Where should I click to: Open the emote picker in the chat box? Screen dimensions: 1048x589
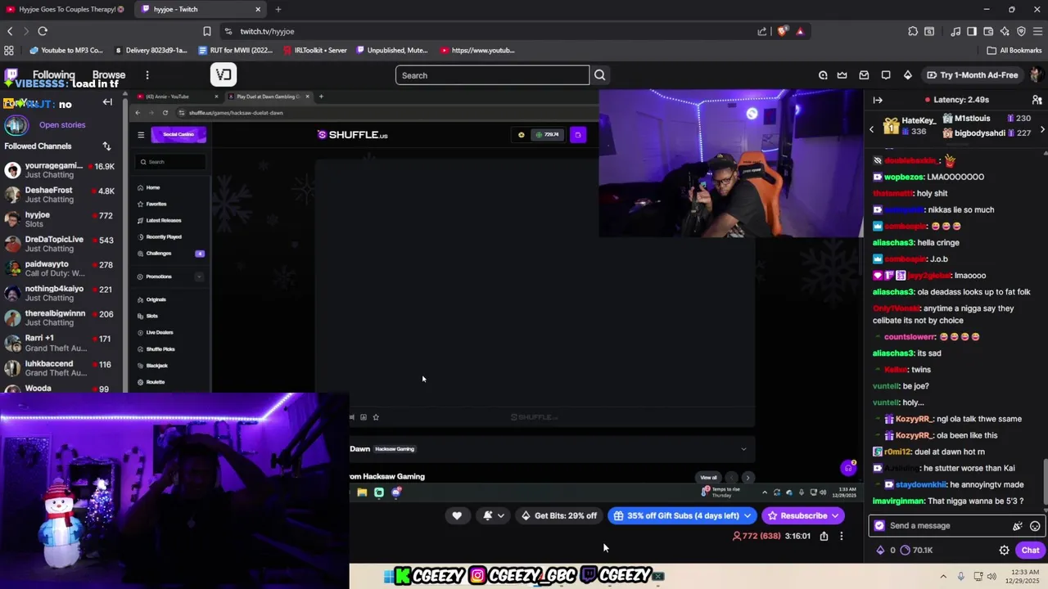1035,526
